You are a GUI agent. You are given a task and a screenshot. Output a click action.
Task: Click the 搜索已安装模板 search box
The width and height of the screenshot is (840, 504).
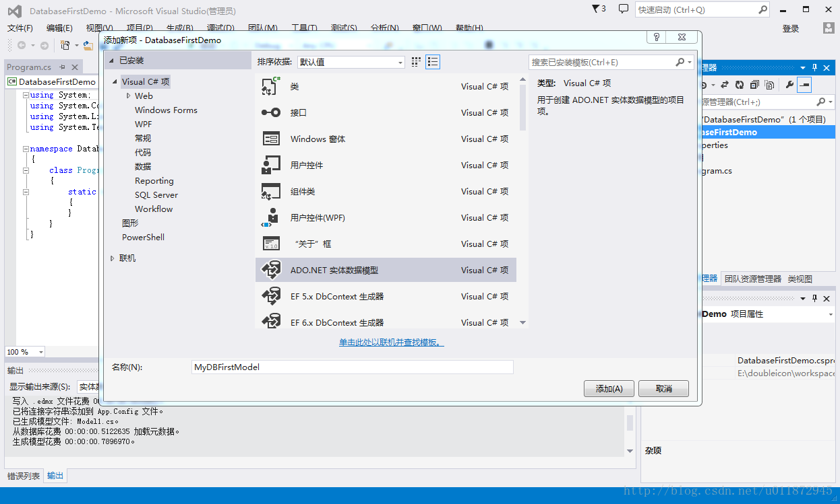coord(602,62)
